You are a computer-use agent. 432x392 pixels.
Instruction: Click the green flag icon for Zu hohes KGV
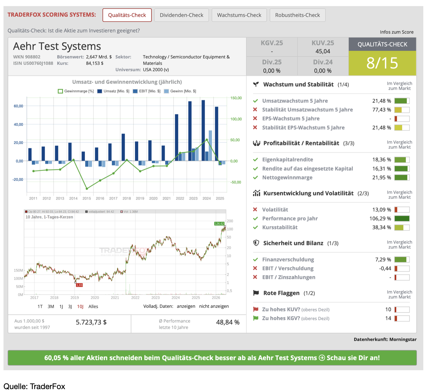pyautogui.click(x=256, y=318)
